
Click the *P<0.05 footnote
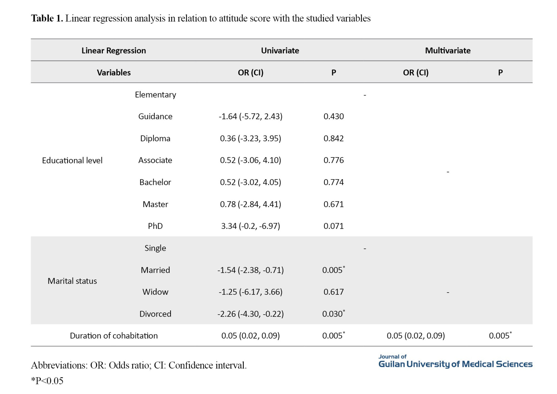click(47, 381)
